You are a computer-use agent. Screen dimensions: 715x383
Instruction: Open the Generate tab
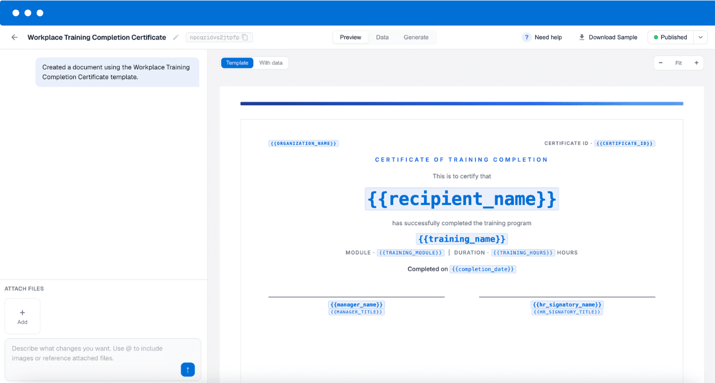point(416,37)
